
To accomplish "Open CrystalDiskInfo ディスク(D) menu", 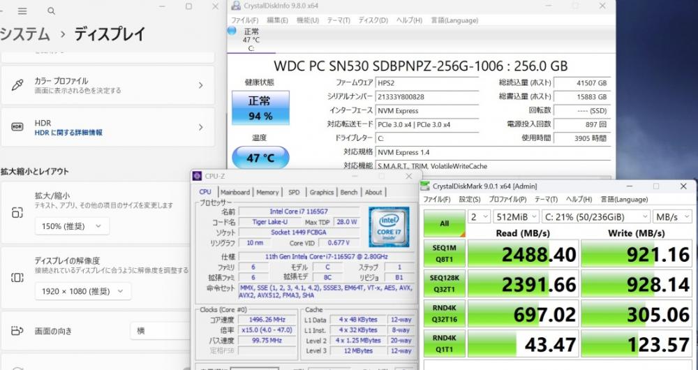I will [x=373, y=20].
